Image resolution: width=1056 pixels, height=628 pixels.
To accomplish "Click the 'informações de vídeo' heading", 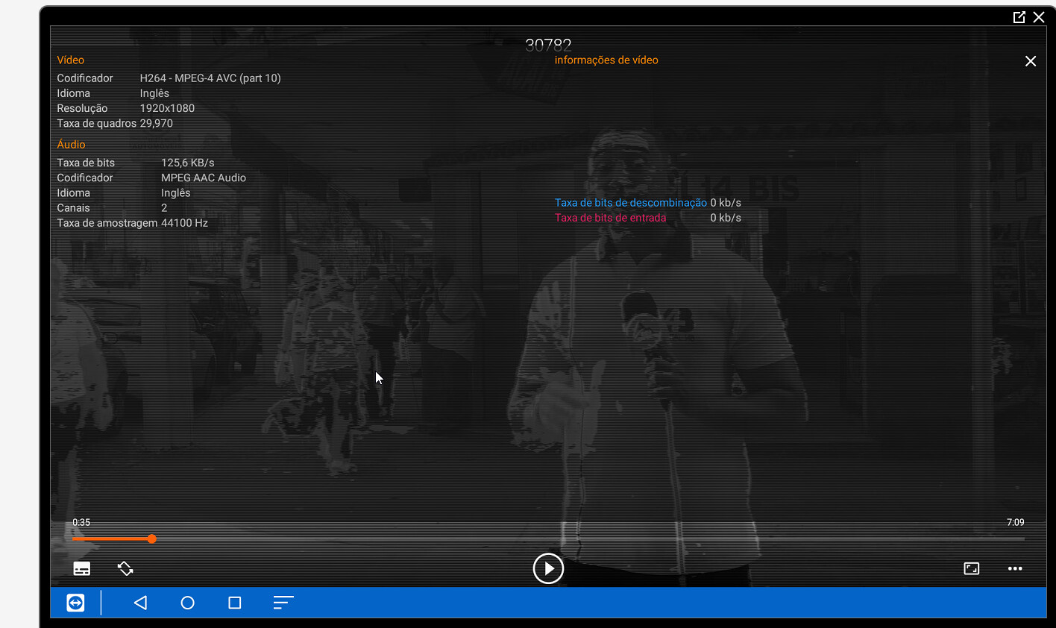I will click(606, 60).
